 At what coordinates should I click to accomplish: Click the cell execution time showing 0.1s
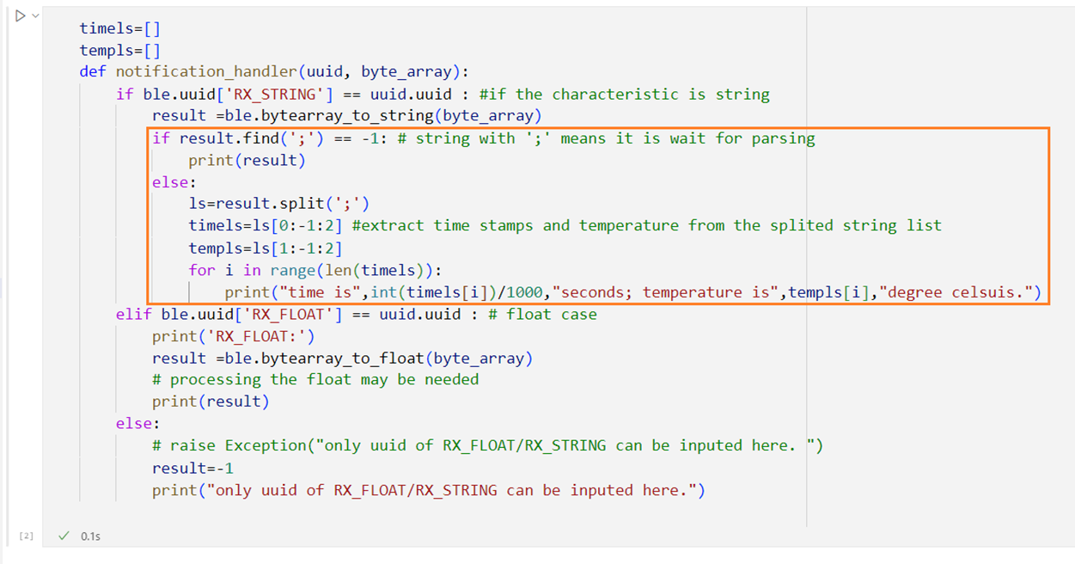(x=92, y=535)
